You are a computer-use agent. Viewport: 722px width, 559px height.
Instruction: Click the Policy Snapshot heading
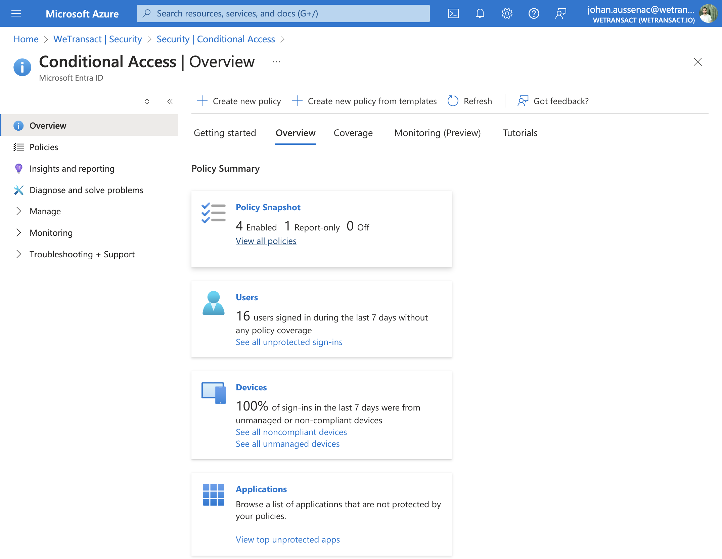[x=268, y=207]
